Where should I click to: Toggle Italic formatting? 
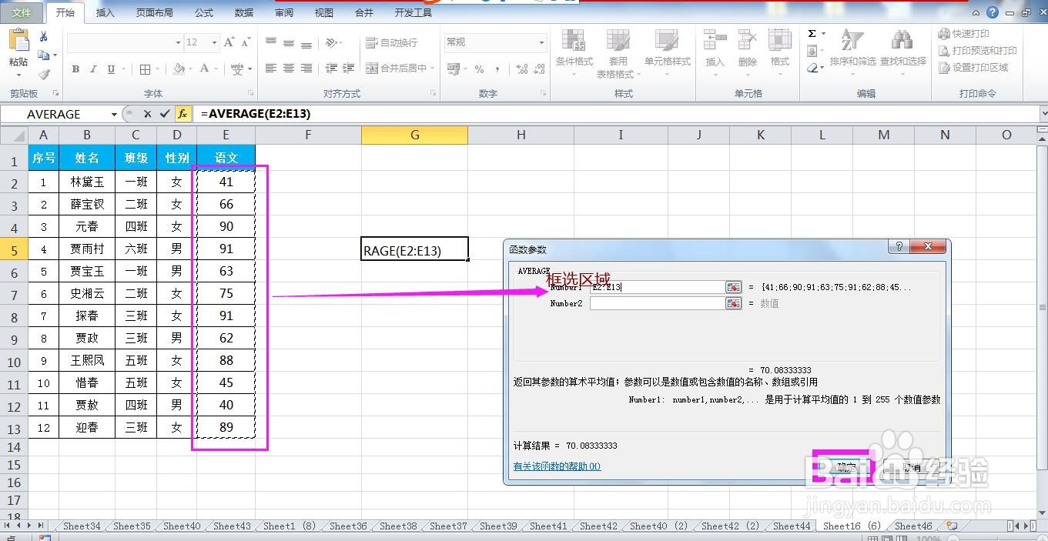[93, 69]
